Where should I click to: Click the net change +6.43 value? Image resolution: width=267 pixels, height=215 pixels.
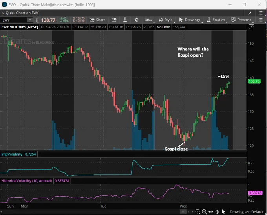(x=63, y=18)
